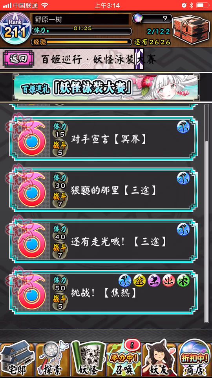Open the 探索 exploration magnifier icon

(x=52, y=359)
